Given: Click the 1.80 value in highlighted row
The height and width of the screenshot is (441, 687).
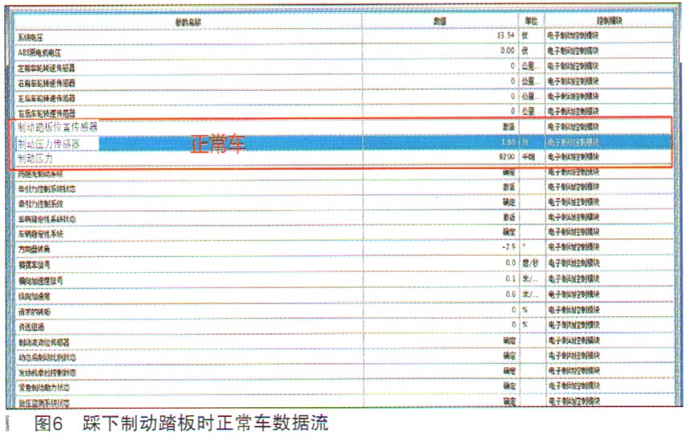Looking at the screenshot, I should coord(506,143).
